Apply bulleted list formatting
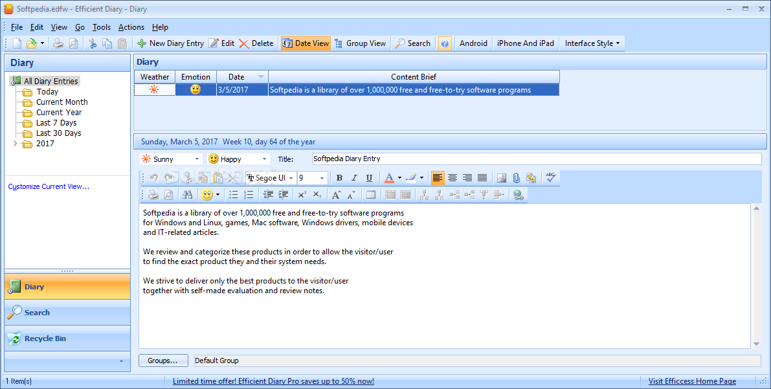The height and width of the screenshot is (389, 771). 234,195
